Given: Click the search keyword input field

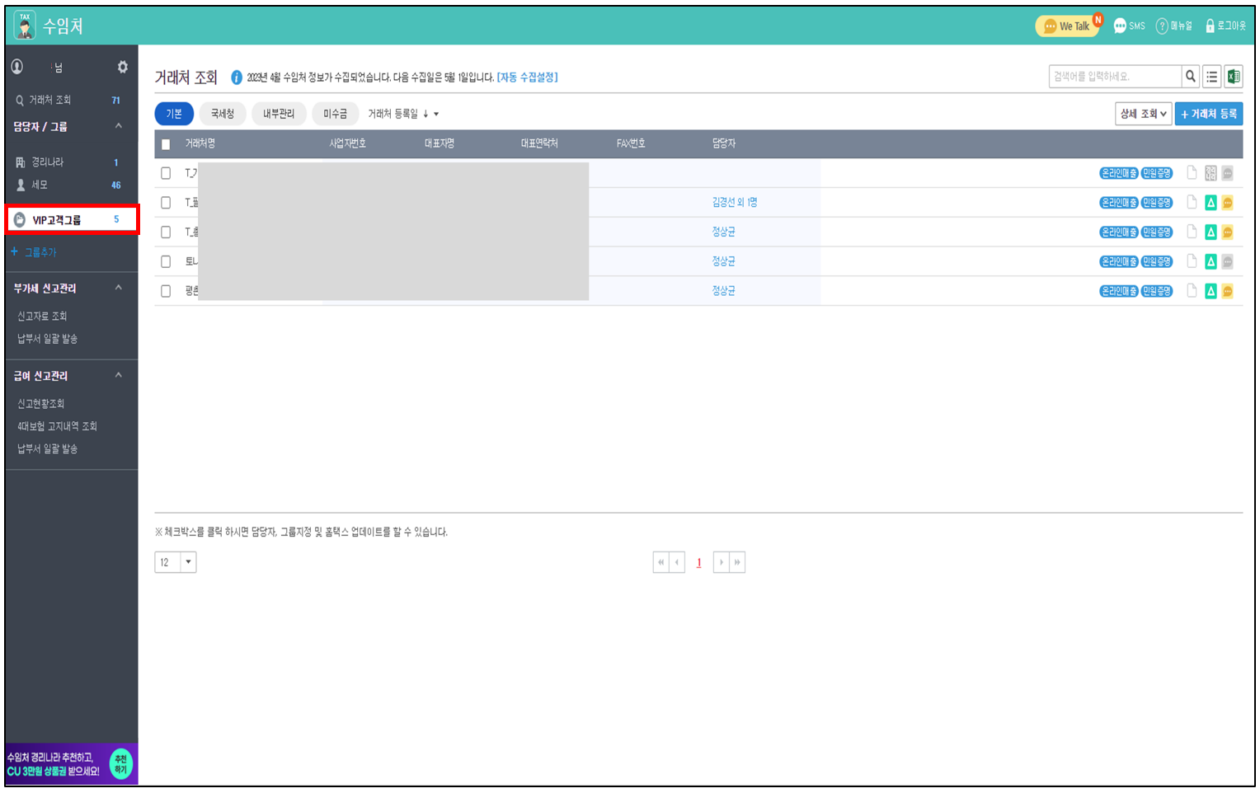Looking at the screenshot, I should click(x=1114, y=77).
